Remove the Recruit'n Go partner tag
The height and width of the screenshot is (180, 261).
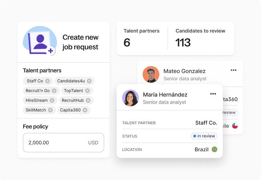coord(54,91)
